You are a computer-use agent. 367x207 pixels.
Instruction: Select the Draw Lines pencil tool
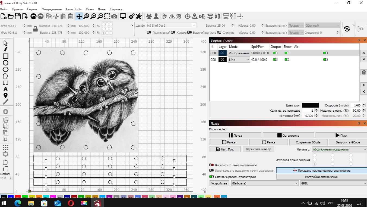[x=5, y=50]
